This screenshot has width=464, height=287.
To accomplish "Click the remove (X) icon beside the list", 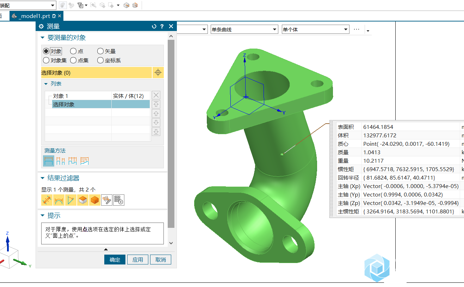I will click(x=156, y=95).
